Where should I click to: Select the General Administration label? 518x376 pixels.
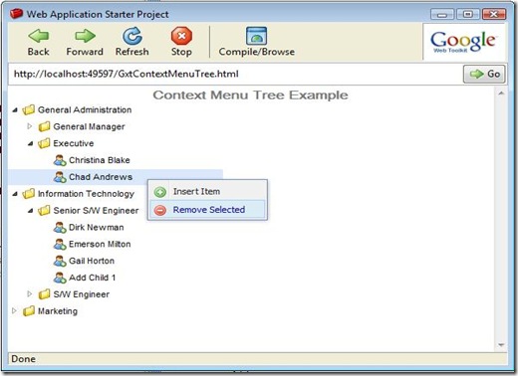click(85, 109)
